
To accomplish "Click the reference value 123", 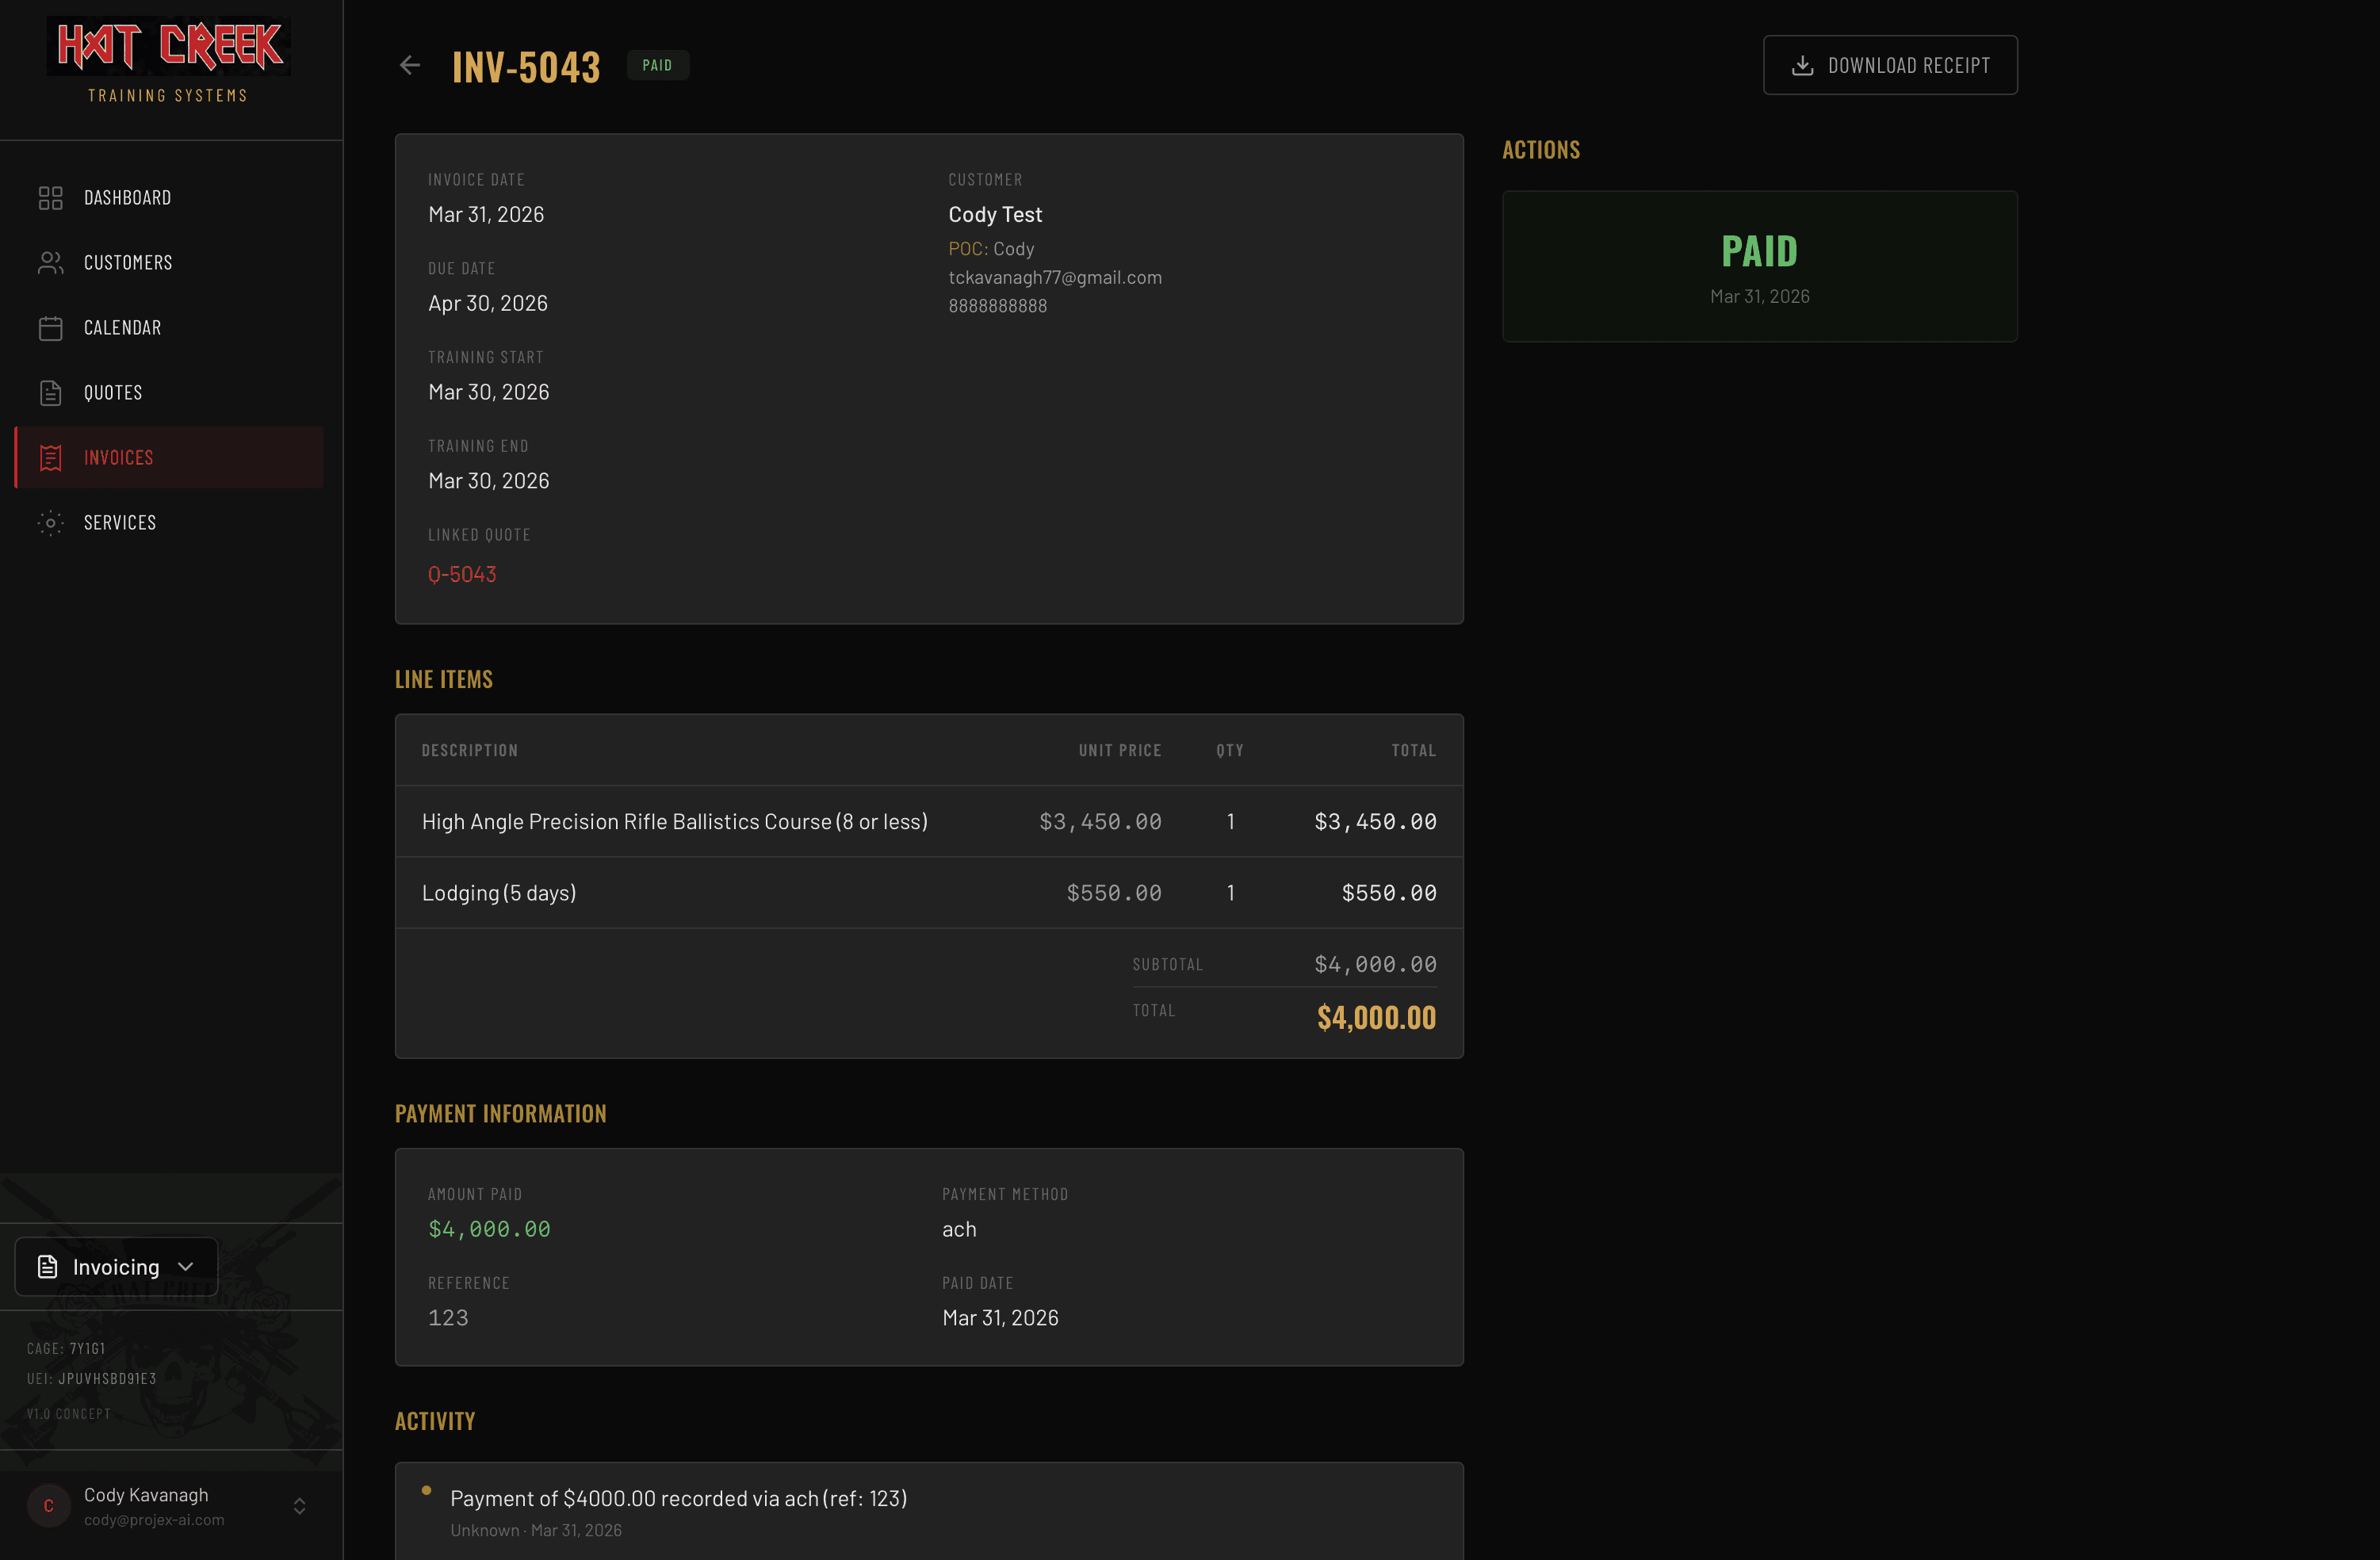I will tap(448, 1319).
